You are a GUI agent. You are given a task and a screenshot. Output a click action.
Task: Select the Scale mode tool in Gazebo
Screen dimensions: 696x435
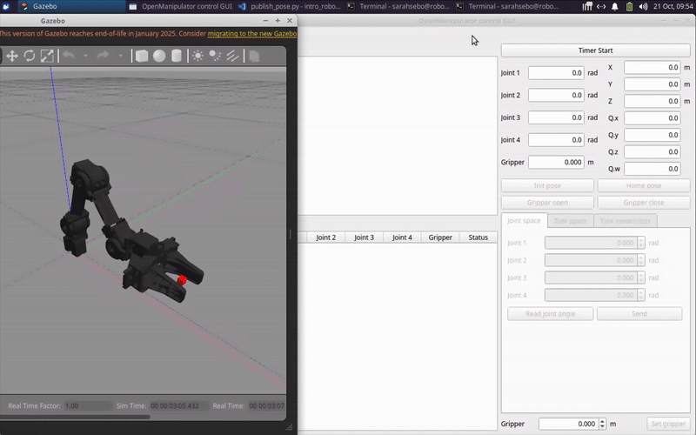click(x=47, y=56)
